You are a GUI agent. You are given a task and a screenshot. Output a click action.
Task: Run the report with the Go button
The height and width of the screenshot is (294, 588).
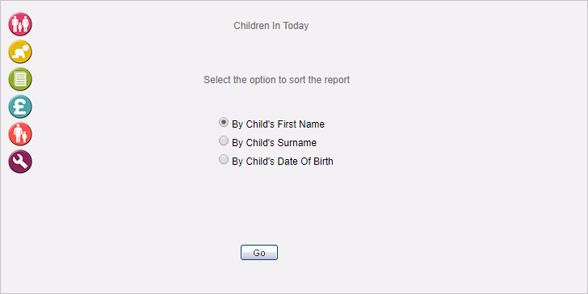(259, 252)
